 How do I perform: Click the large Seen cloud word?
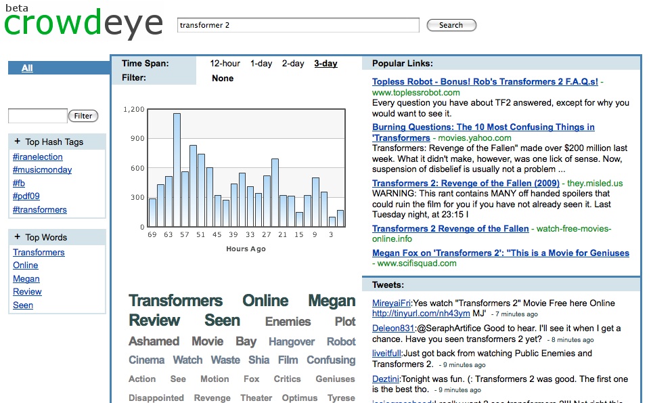pyautogui.click(x=222, y=321)
